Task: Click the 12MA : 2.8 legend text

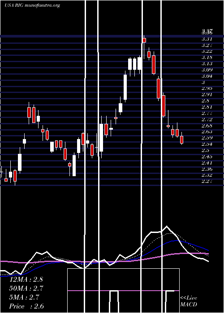Action: click(x=26, y=279)
